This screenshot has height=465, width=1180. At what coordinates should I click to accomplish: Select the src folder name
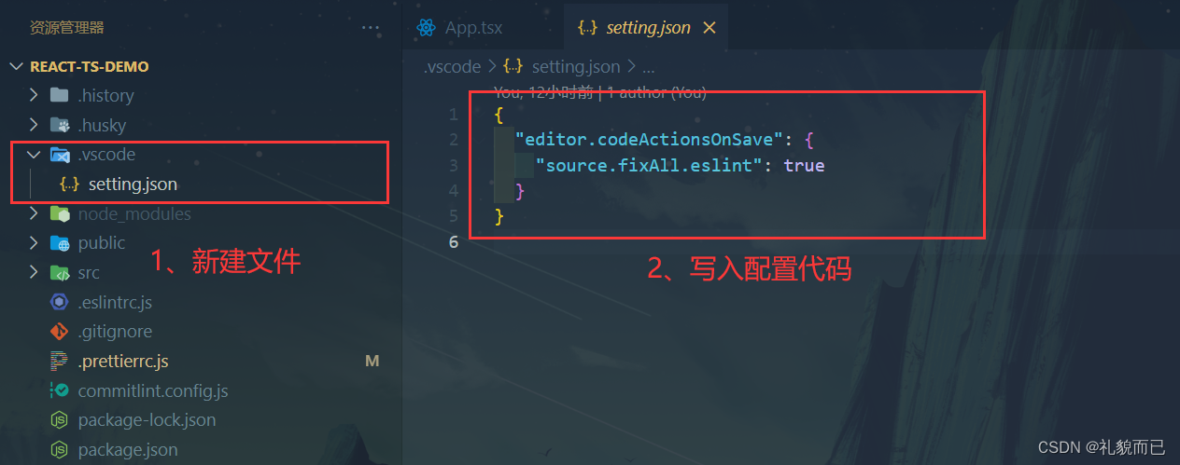[x=89, y=272]
